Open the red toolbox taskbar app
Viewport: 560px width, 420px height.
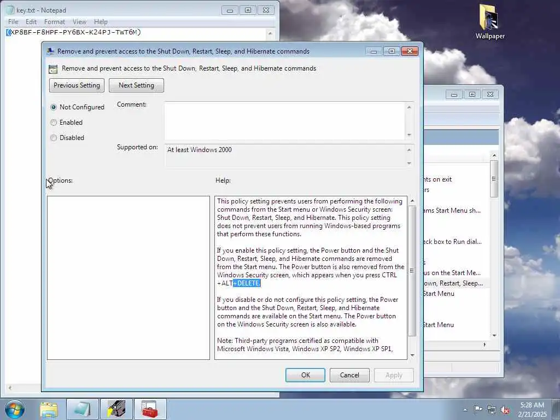[150, 409]
